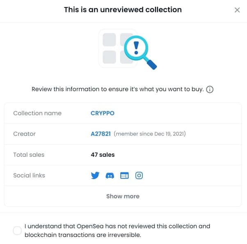Image resolution: width=247 pixels, height=244 pixels.
Task: Click the Creator row label
Action: pyautogui.click(x=25, y=134)
